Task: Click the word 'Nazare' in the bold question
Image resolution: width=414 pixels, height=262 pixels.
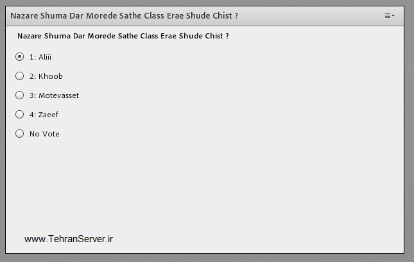Action: point(30,37)
